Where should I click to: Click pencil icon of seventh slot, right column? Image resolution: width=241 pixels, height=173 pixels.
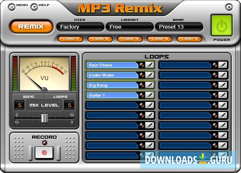click(223, 125)
